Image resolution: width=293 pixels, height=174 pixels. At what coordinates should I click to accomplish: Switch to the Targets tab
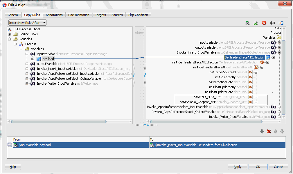click(x=100, y=15)
